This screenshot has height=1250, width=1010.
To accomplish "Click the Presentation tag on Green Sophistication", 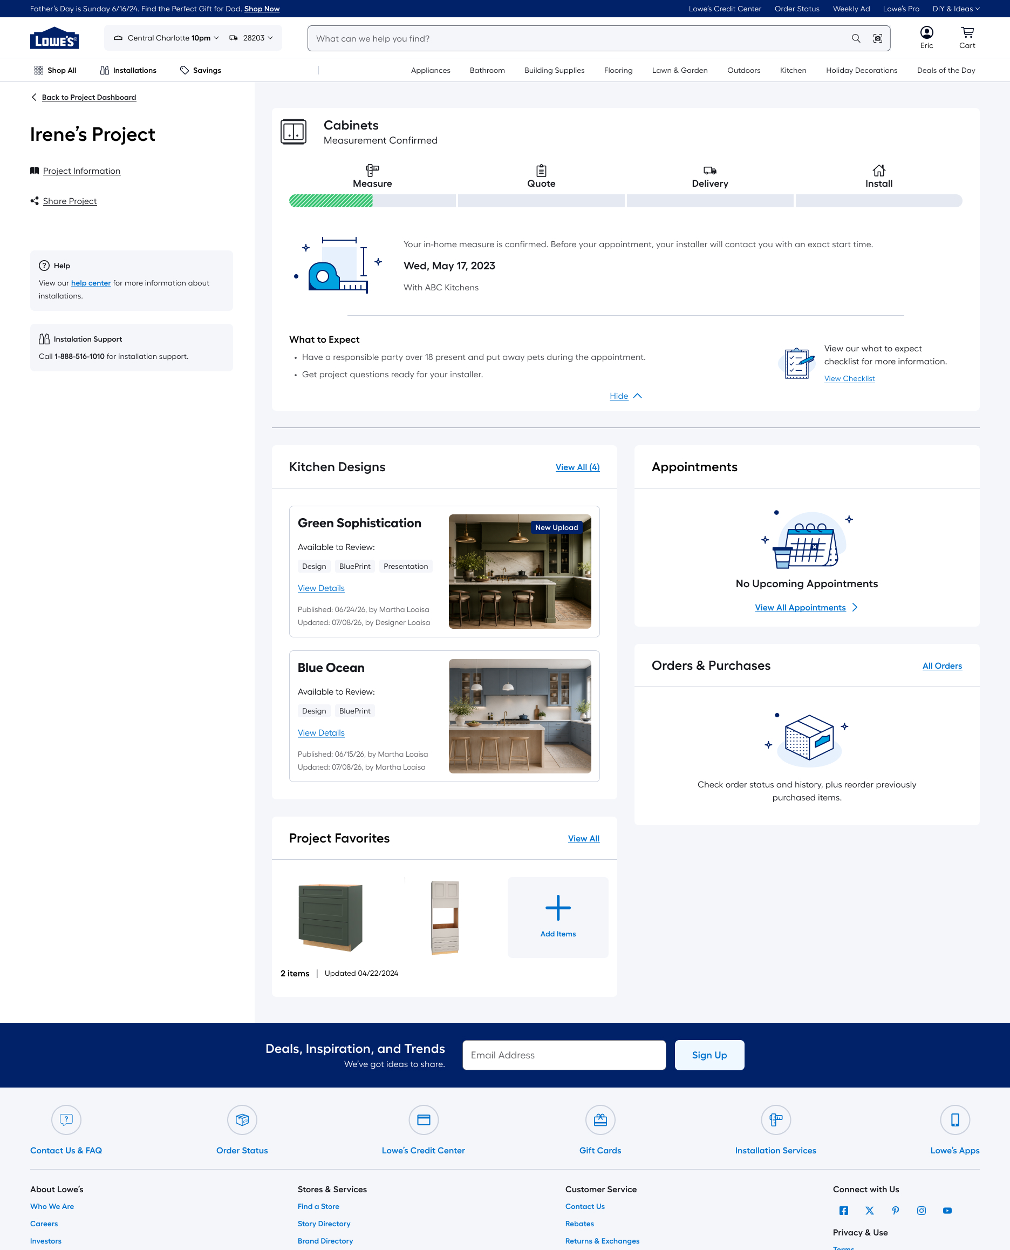I will tap(406, 567).
